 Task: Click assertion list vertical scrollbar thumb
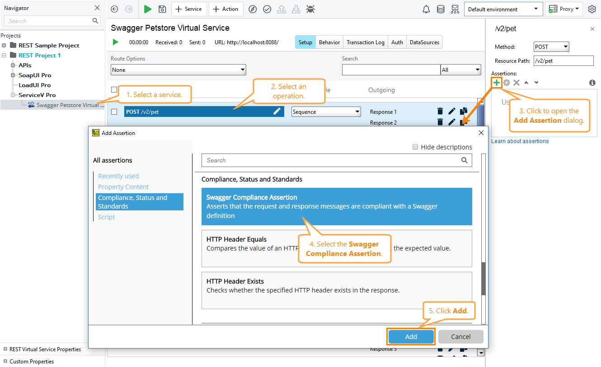click(484, 279)
